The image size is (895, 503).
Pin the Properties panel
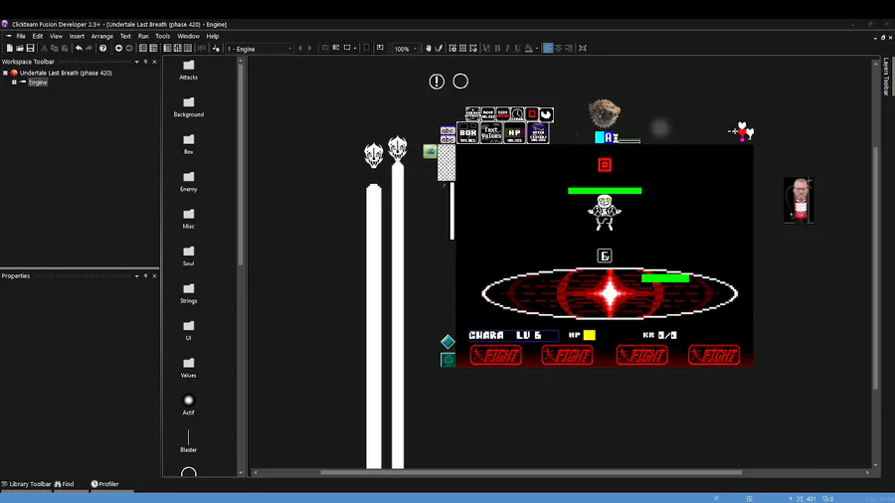click(x=145, y=276)
